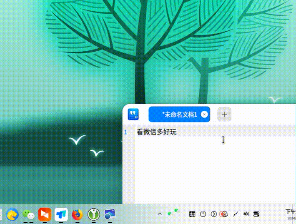Open the on-screen keyboard tray icon

192,214
